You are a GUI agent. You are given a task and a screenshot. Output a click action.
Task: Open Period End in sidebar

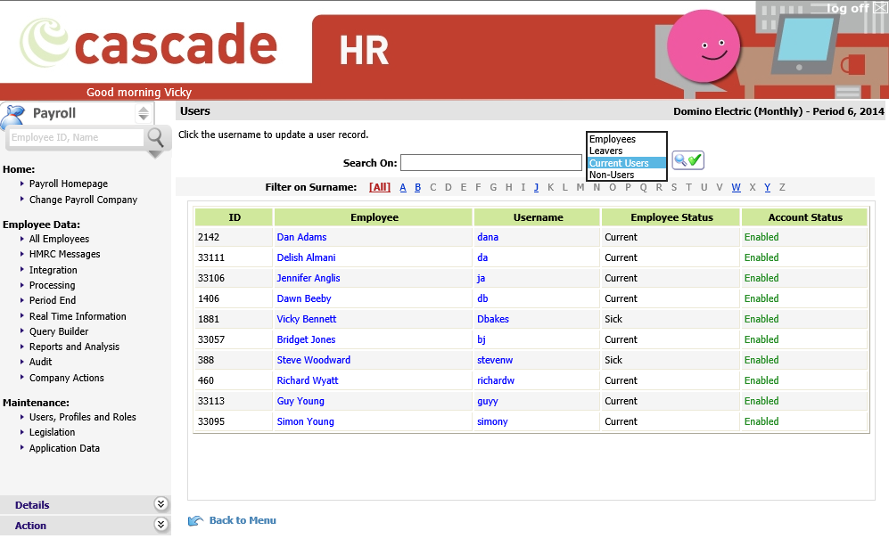[52, 300]
